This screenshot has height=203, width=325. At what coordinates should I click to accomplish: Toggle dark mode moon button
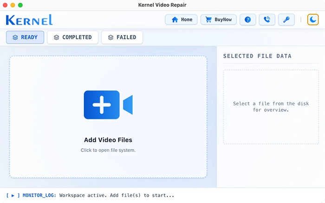tap(313, 19)
